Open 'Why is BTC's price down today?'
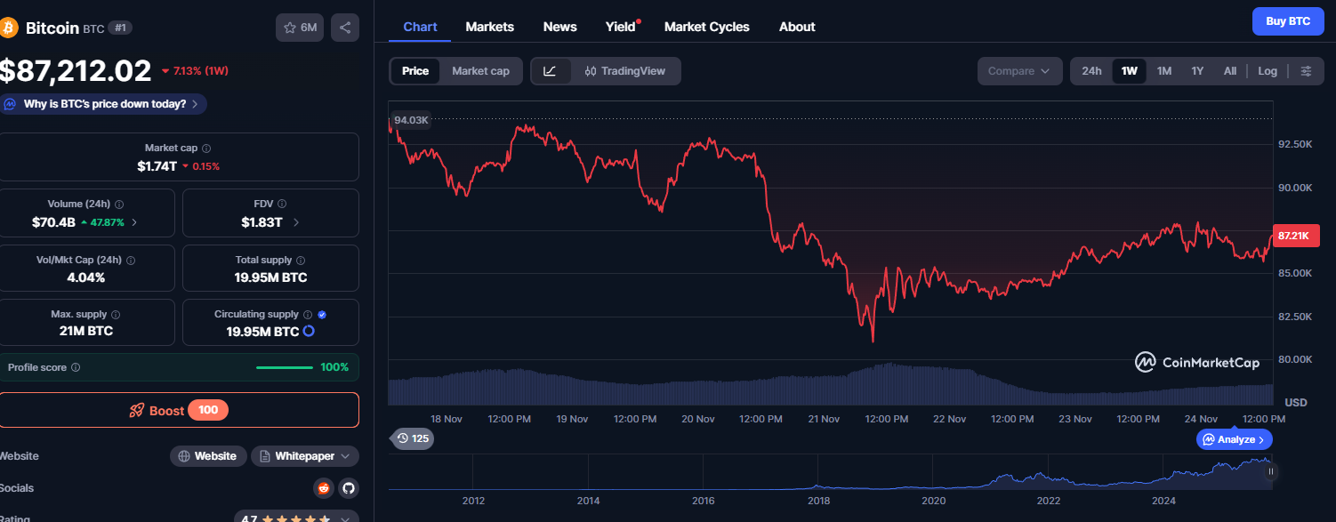 pyautogui.click(x=103, y=104)
